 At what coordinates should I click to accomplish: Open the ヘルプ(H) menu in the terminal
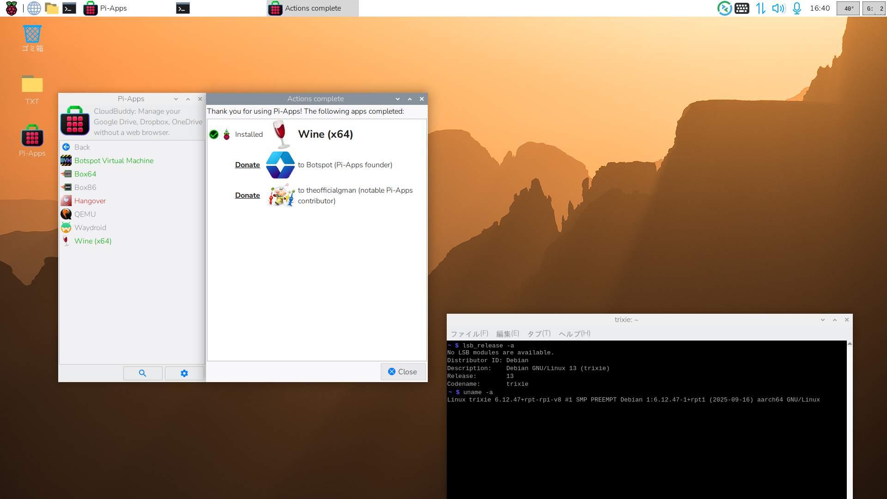tap(574, 334)
